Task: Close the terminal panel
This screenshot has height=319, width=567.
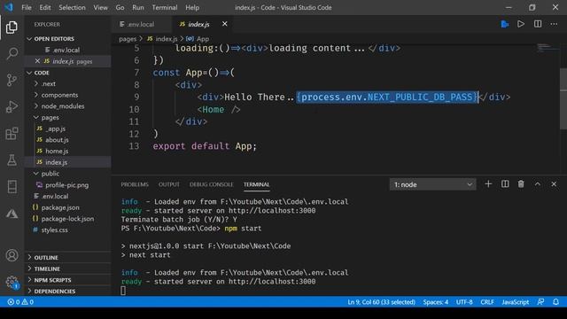Action: coord(554,184)
